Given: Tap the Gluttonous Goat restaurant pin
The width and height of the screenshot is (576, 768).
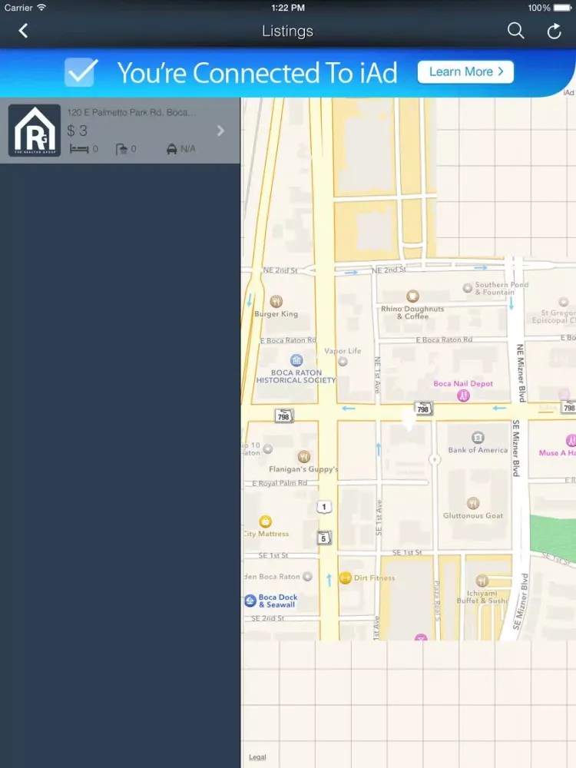Looking at the screenshot, I should pos(472,503).
